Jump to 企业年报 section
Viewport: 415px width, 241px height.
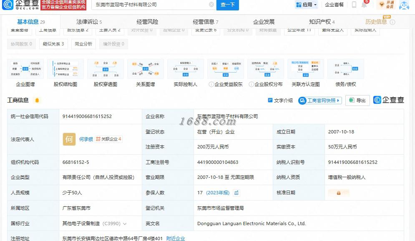(299, 30)
